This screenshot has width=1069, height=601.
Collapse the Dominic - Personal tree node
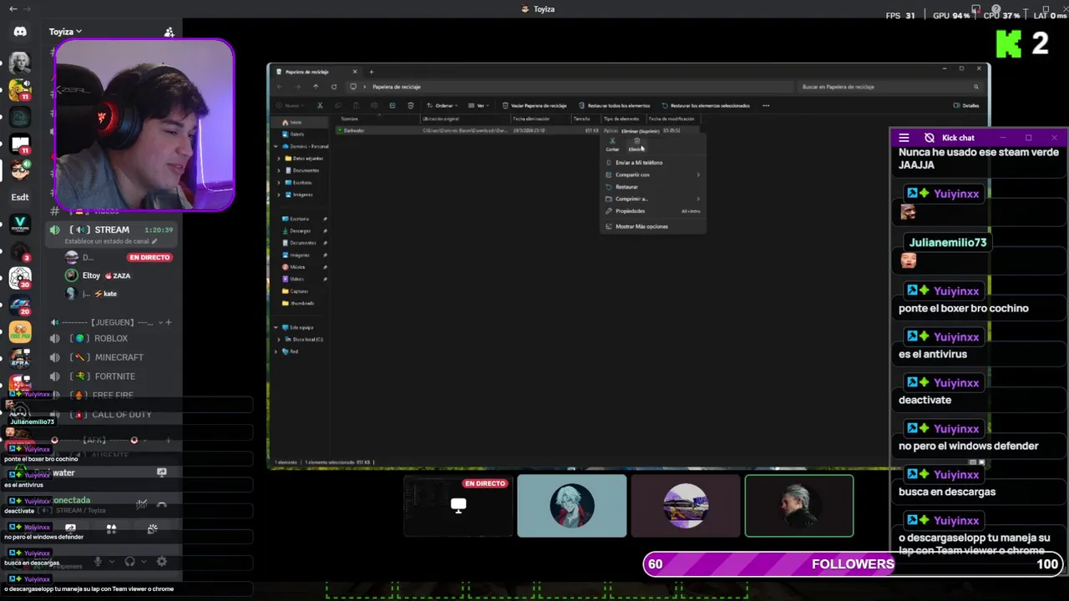pyautogui.click(x=276, y=147)
